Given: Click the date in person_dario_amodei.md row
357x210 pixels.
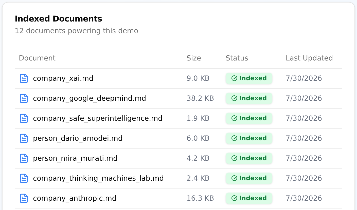Looking at the screenshot, I should (304, 138).
